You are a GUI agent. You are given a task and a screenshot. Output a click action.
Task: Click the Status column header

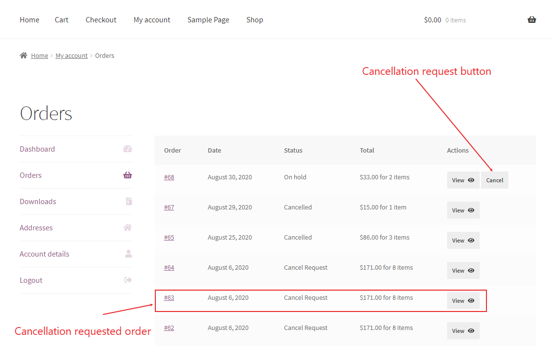[x=293, y=151]
